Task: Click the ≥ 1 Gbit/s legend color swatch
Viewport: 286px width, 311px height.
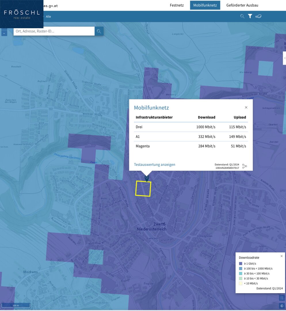Action: tap(241, 263)
